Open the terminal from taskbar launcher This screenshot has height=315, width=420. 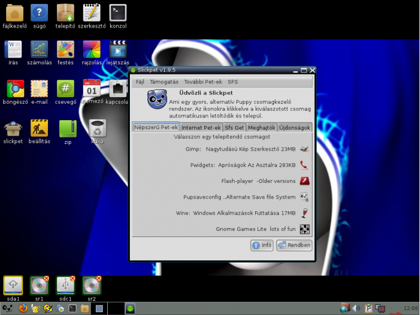point(72,309)
